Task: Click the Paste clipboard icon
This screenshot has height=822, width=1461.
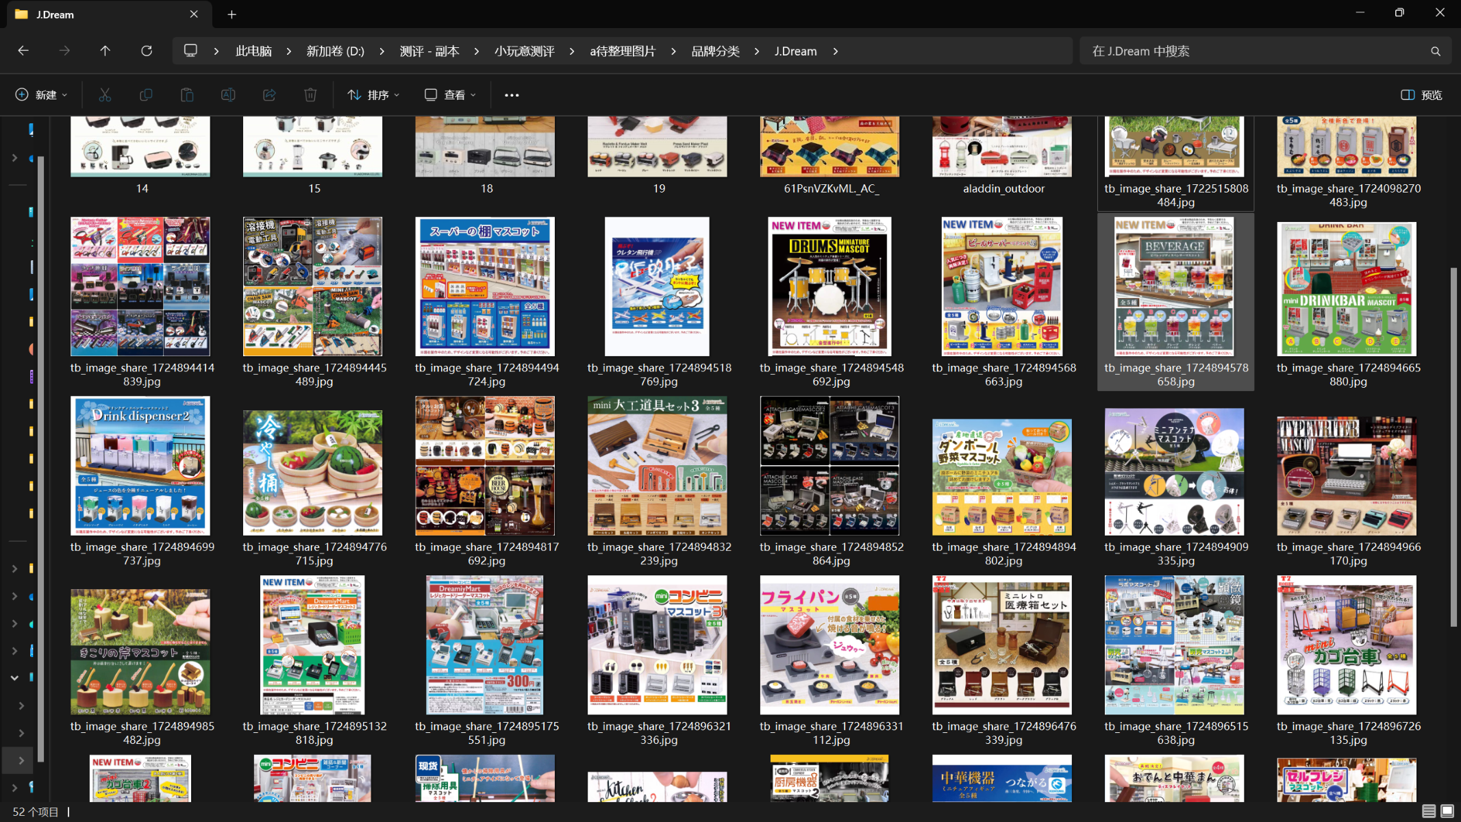Action: [187, 95]
